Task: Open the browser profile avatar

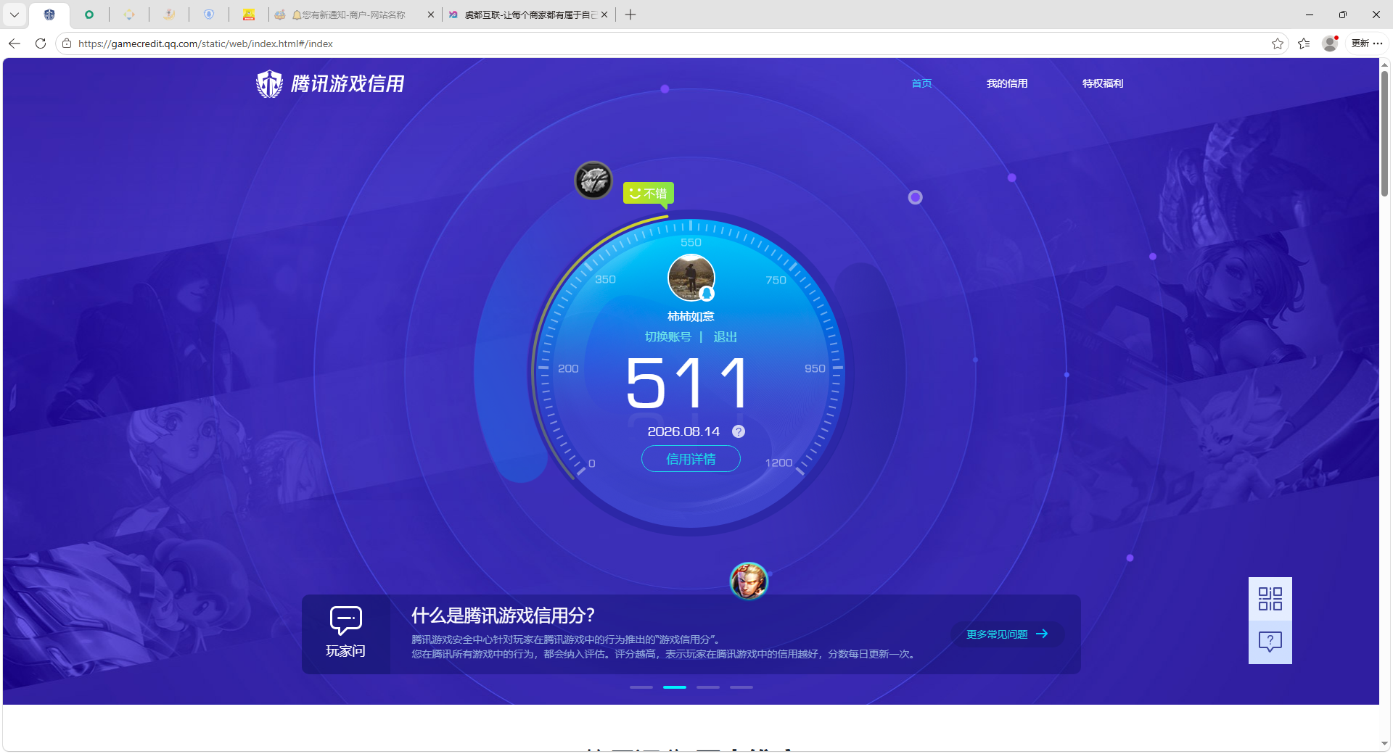Action: (x=1330, y=43)
